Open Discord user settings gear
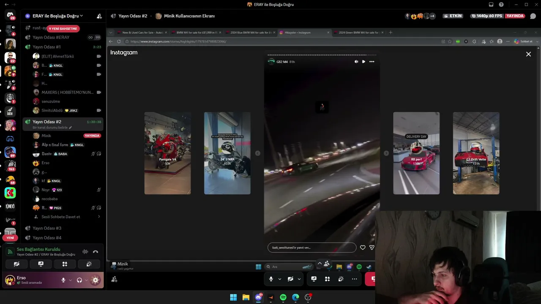This screenshot has width=541, height=304. [96, 280]
